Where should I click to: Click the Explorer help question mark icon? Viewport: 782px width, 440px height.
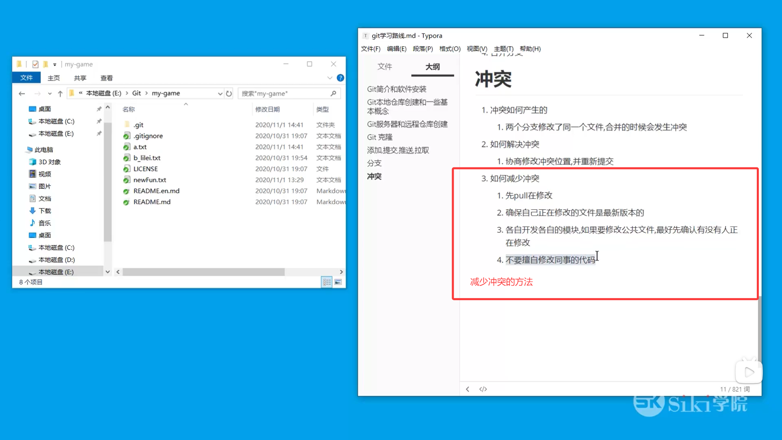coord(340,78)
